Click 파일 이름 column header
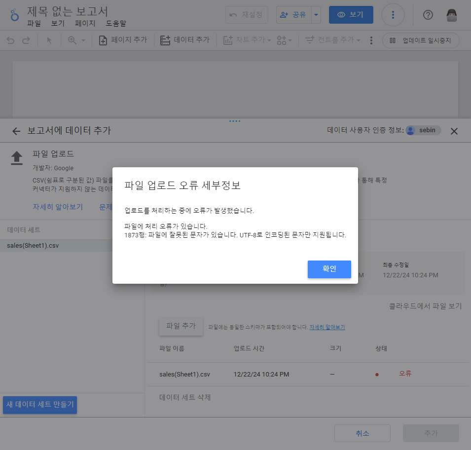Viewport: 471px width, 450px height. (172, 348)
